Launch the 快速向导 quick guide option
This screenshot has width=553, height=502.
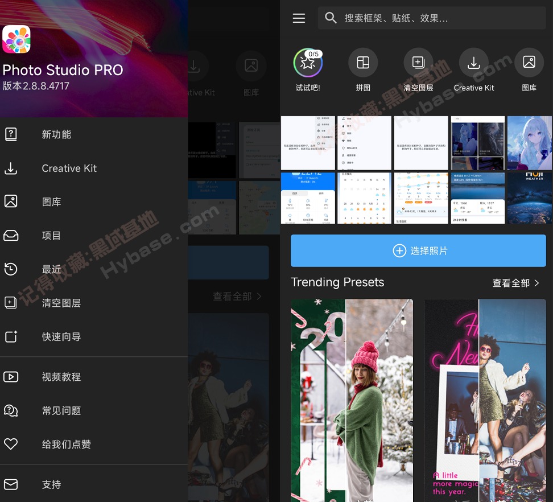click(x=61, y=336)
